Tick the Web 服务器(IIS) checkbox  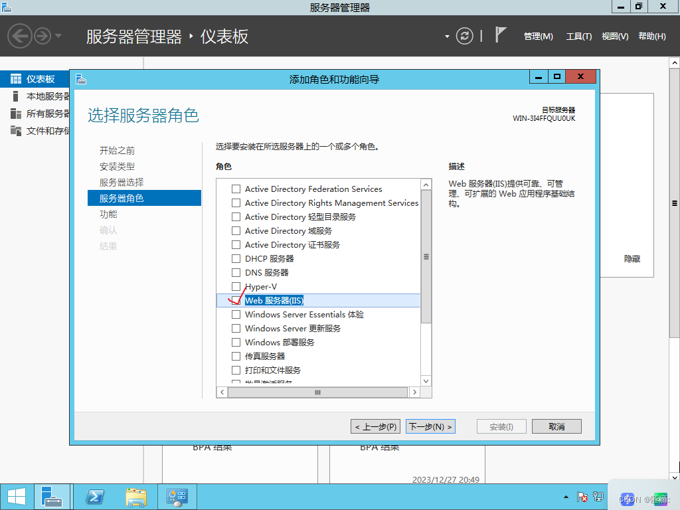coord(236,301)
